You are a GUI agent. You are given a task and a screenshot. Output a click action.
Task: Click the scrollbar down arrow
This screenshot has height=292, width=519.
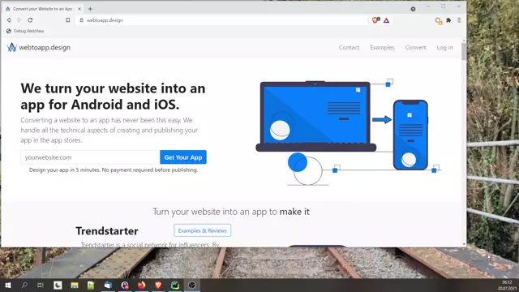point(464,244)
